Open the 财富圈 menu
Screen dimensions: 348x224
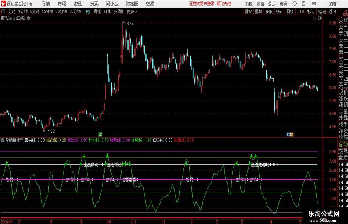point(132,4)
